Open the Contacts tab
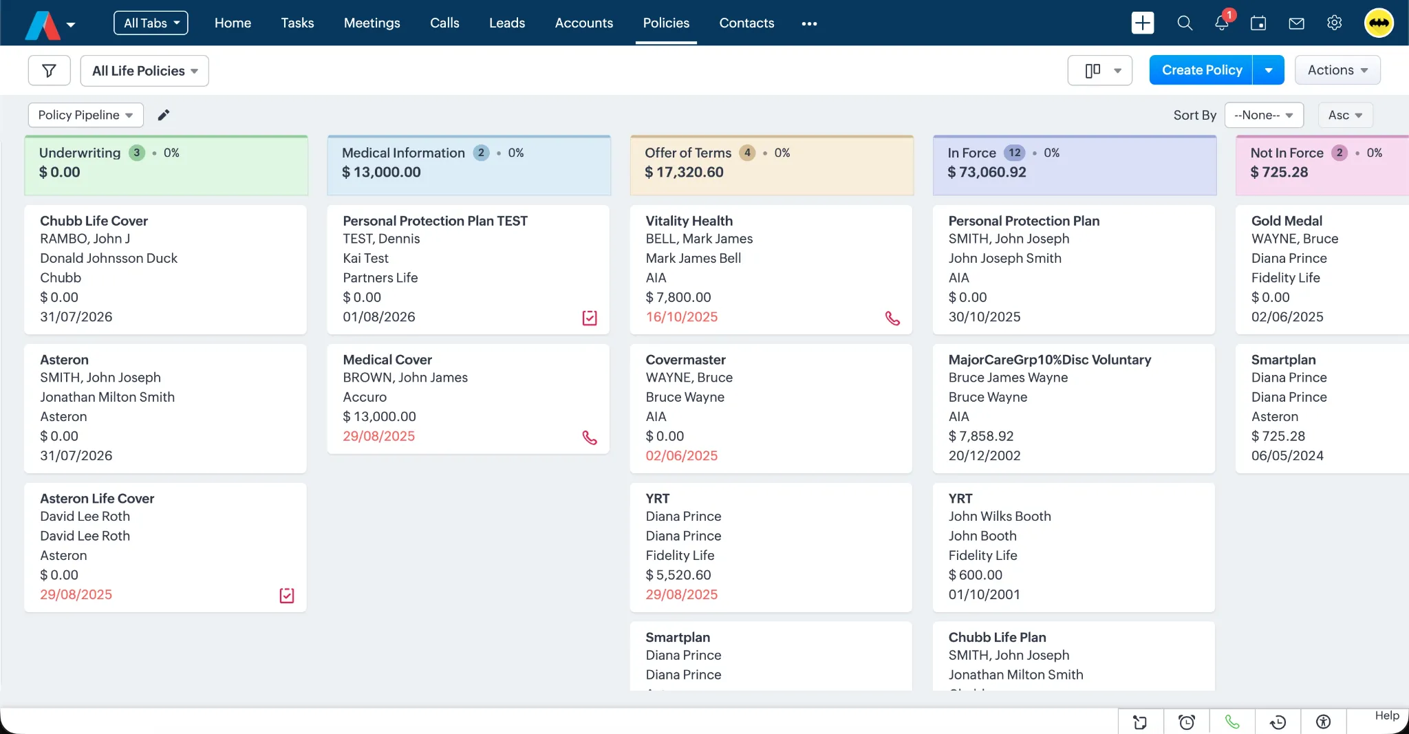Viewport: 1409px width, 734px height. pyautogui.click(x=746, y=23)
